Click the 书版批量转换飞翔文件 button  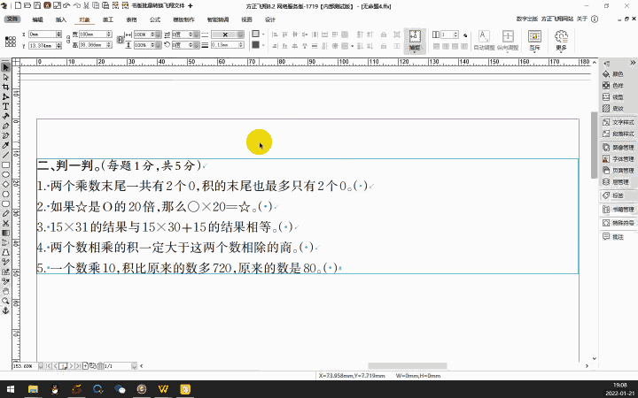click(159, 5)
